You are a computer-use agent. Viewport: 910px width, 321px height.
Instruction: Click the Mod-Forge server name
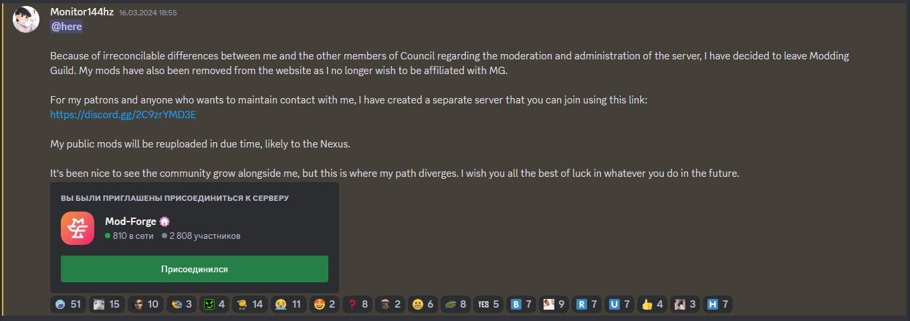click(130, 221)
